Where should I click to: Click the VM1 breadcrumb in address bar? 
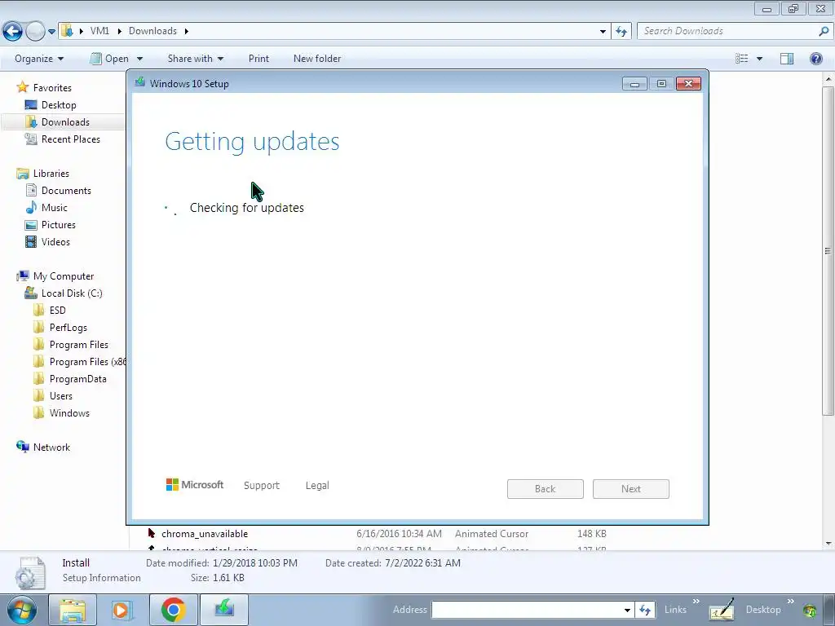[x=99, y=31]
